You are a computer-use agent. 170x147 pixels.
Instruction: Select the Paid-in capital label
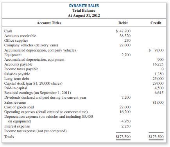(x=16, y=88)
